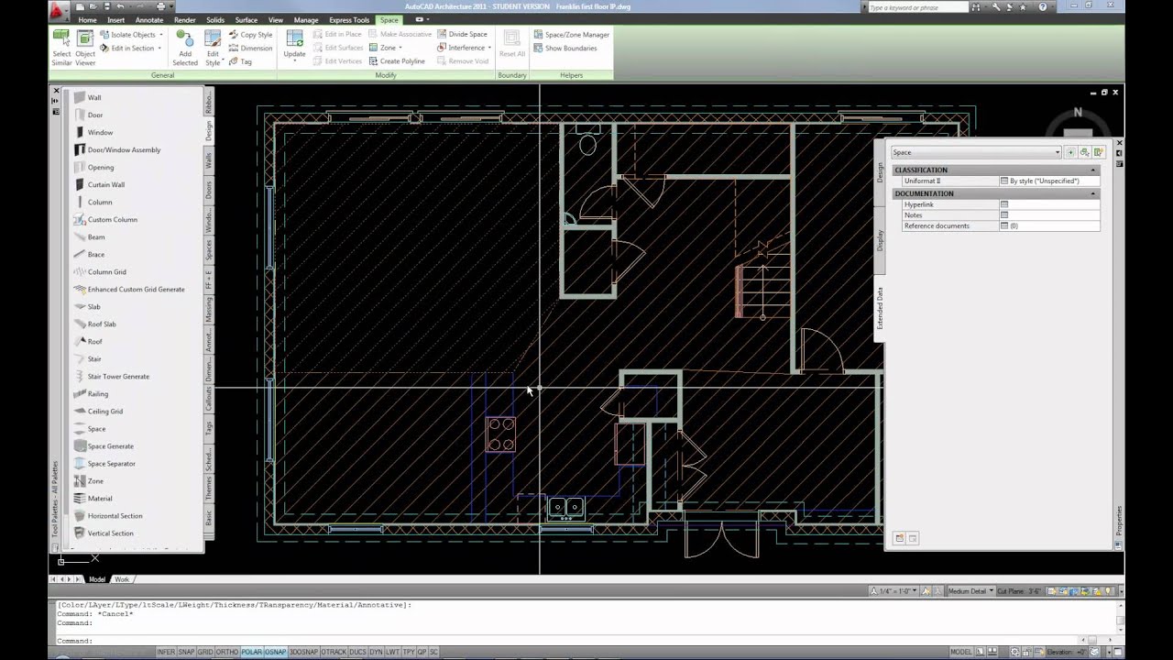
Task: Toggle SNAP mode in the status bar
Action: (x=186, y=652)
